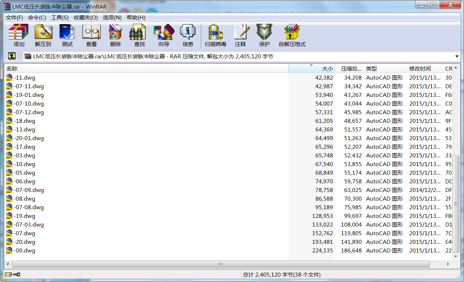464x282 pixels.
Task: Open the 命令(C) menu
Action: (x=37, y=18)
